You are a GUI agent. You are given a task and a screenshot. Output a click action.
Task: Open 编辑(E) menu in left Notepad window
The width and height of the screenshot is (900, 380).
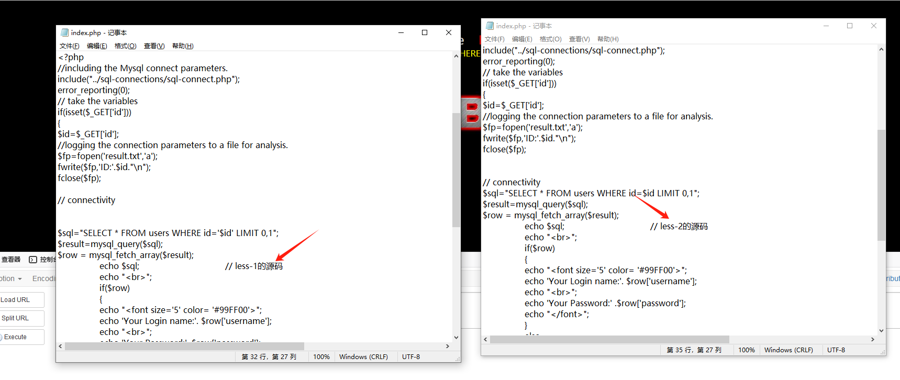pyautogui.click(x=97, y=46)
